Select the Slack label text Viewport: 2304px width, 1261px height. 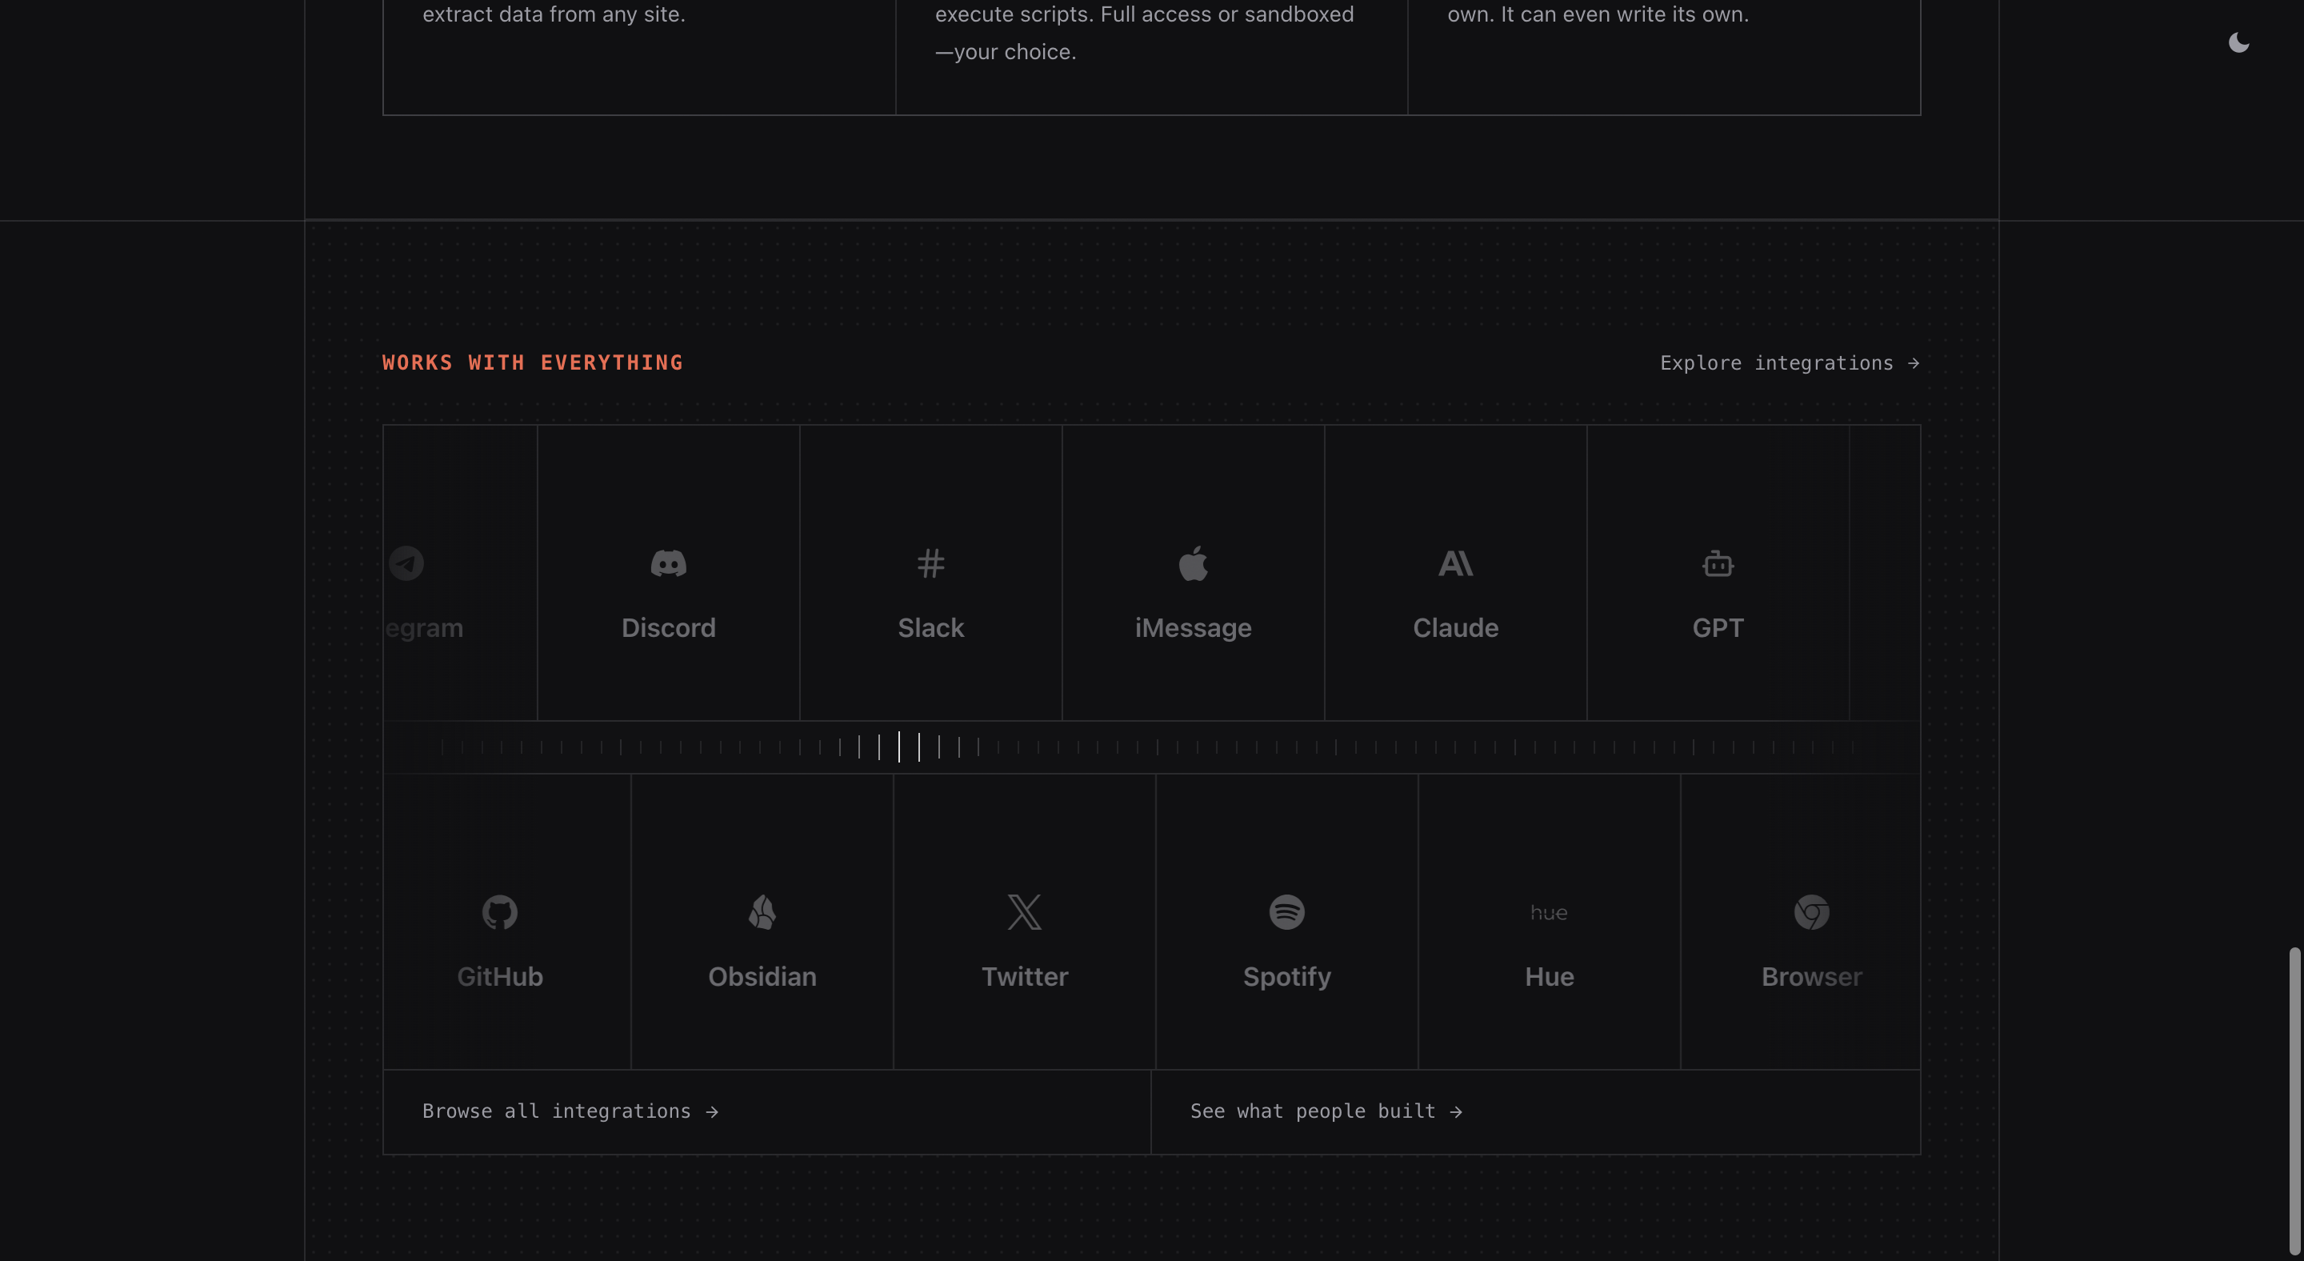pos(930,628)
